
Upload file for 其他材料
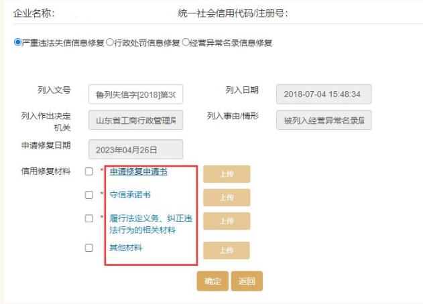click(x=227, y=250)
